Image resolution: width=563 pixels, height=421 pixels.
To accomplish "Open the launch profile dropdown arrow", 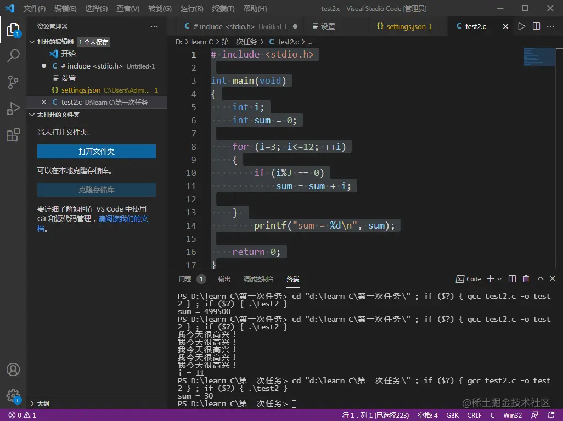I will point(499,279).
